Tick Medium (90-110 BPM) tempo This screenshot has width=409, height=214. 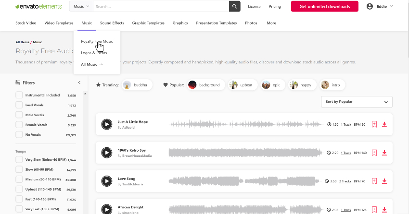point(19,179)
